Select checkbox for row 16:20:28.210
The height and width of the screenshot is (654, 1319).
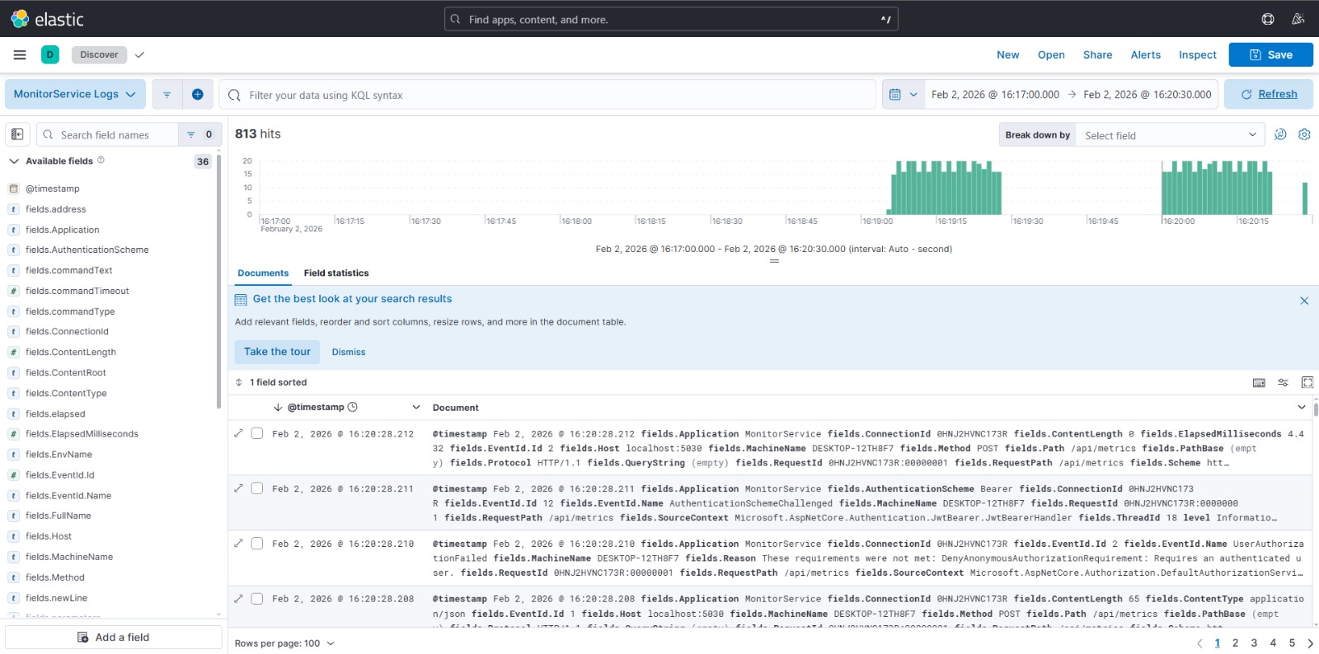257,544
